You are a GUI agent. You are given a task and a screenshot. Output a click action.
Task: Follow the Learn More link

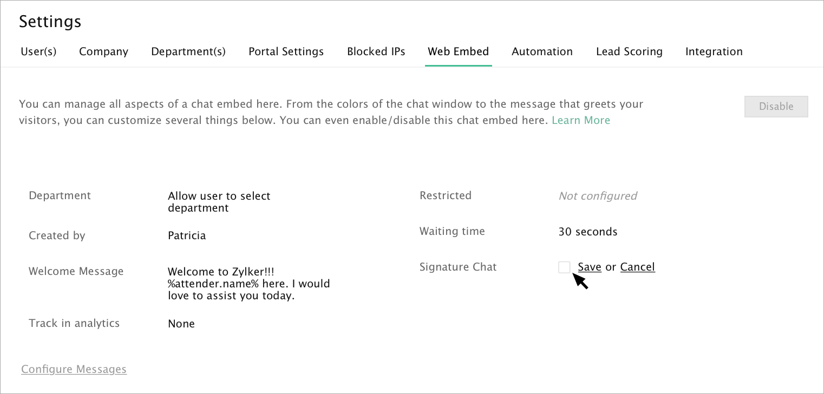(581, 120)
